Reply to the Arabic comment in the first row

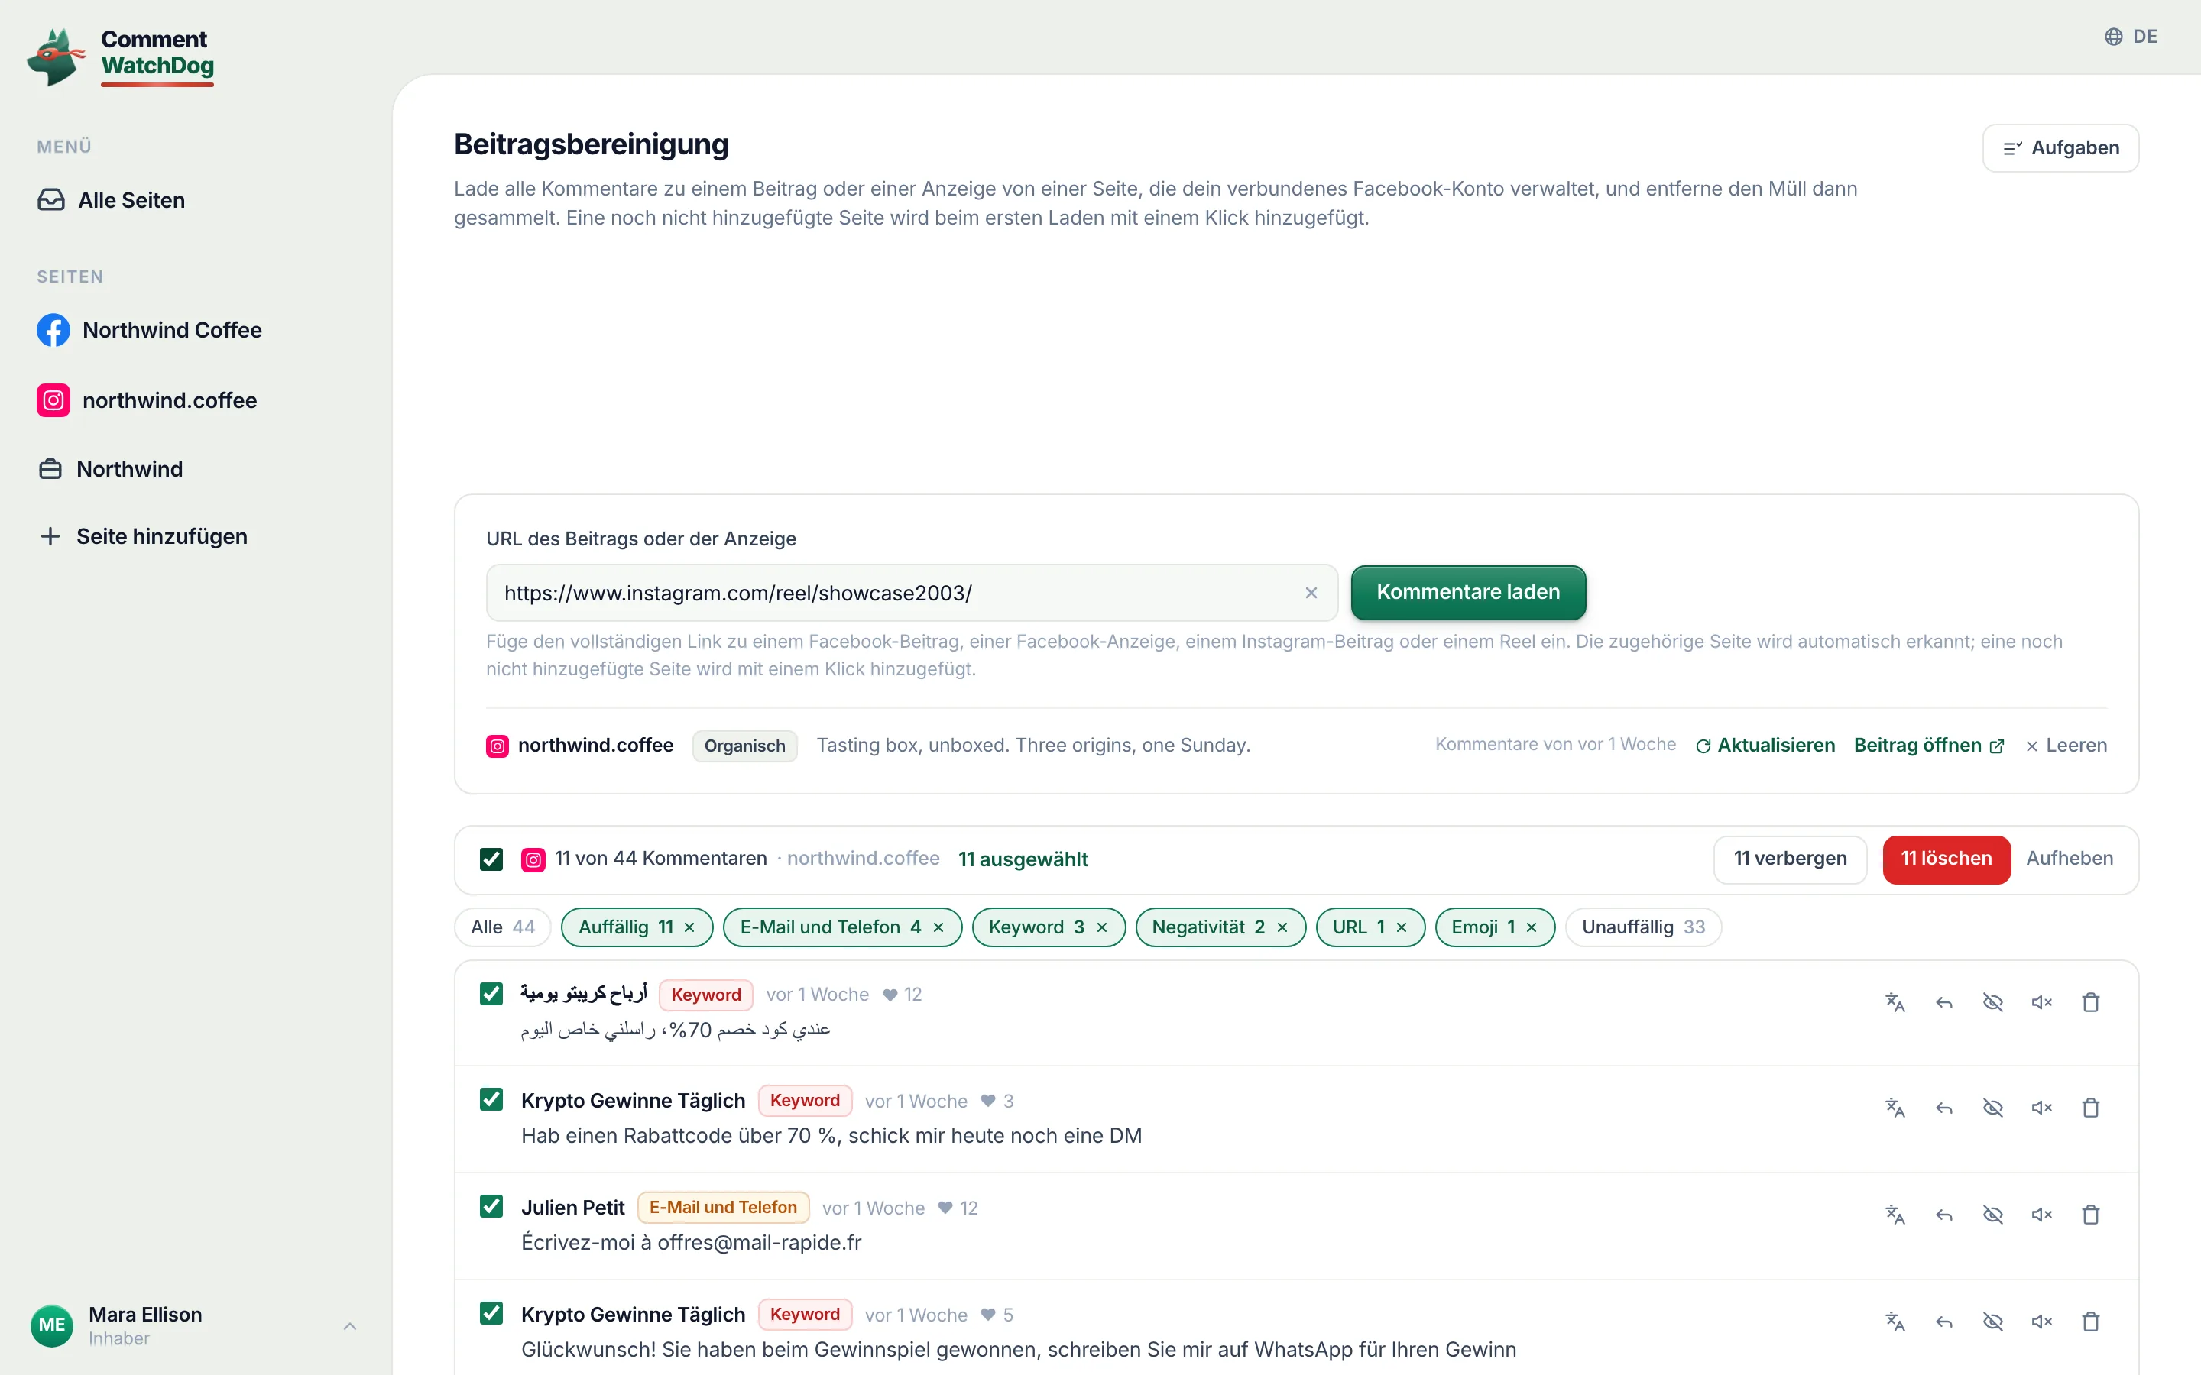point(1944,1002)
